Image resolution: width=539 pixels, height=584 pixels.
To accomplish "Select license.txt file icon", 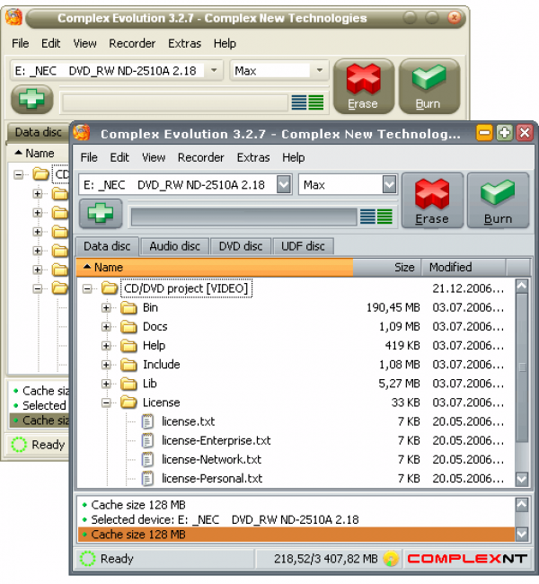I will tap(147, 421).
